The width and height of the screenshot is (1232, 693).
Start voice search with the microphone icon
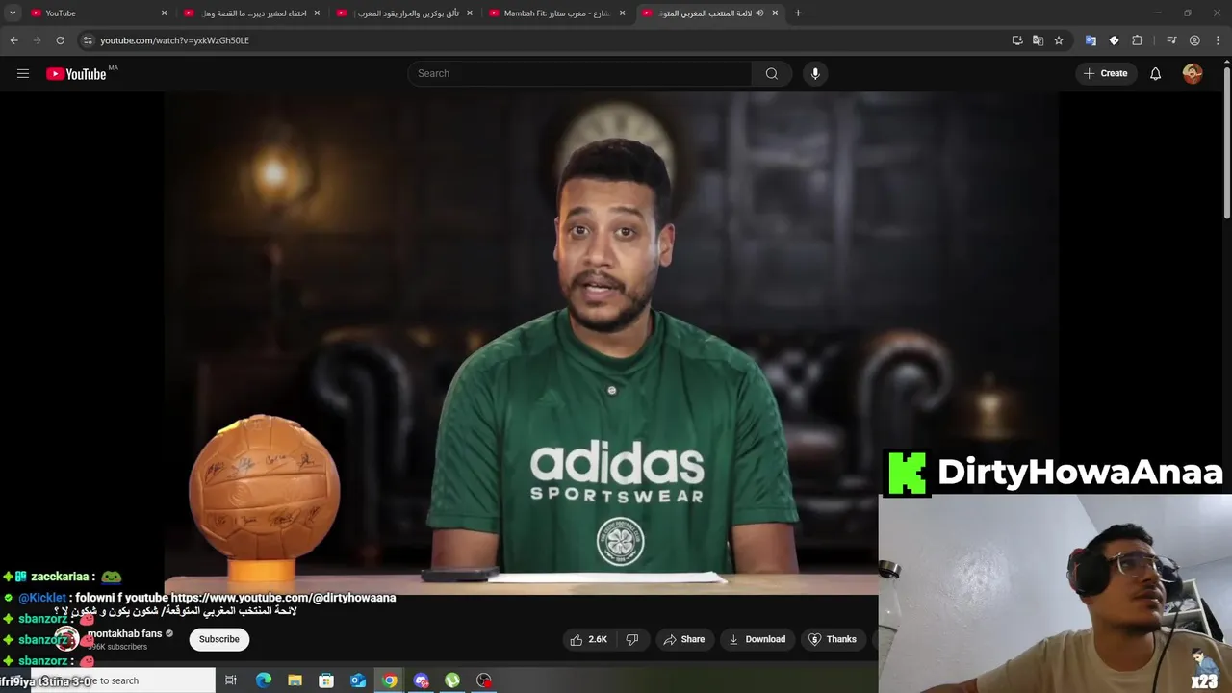click(815, 73)
